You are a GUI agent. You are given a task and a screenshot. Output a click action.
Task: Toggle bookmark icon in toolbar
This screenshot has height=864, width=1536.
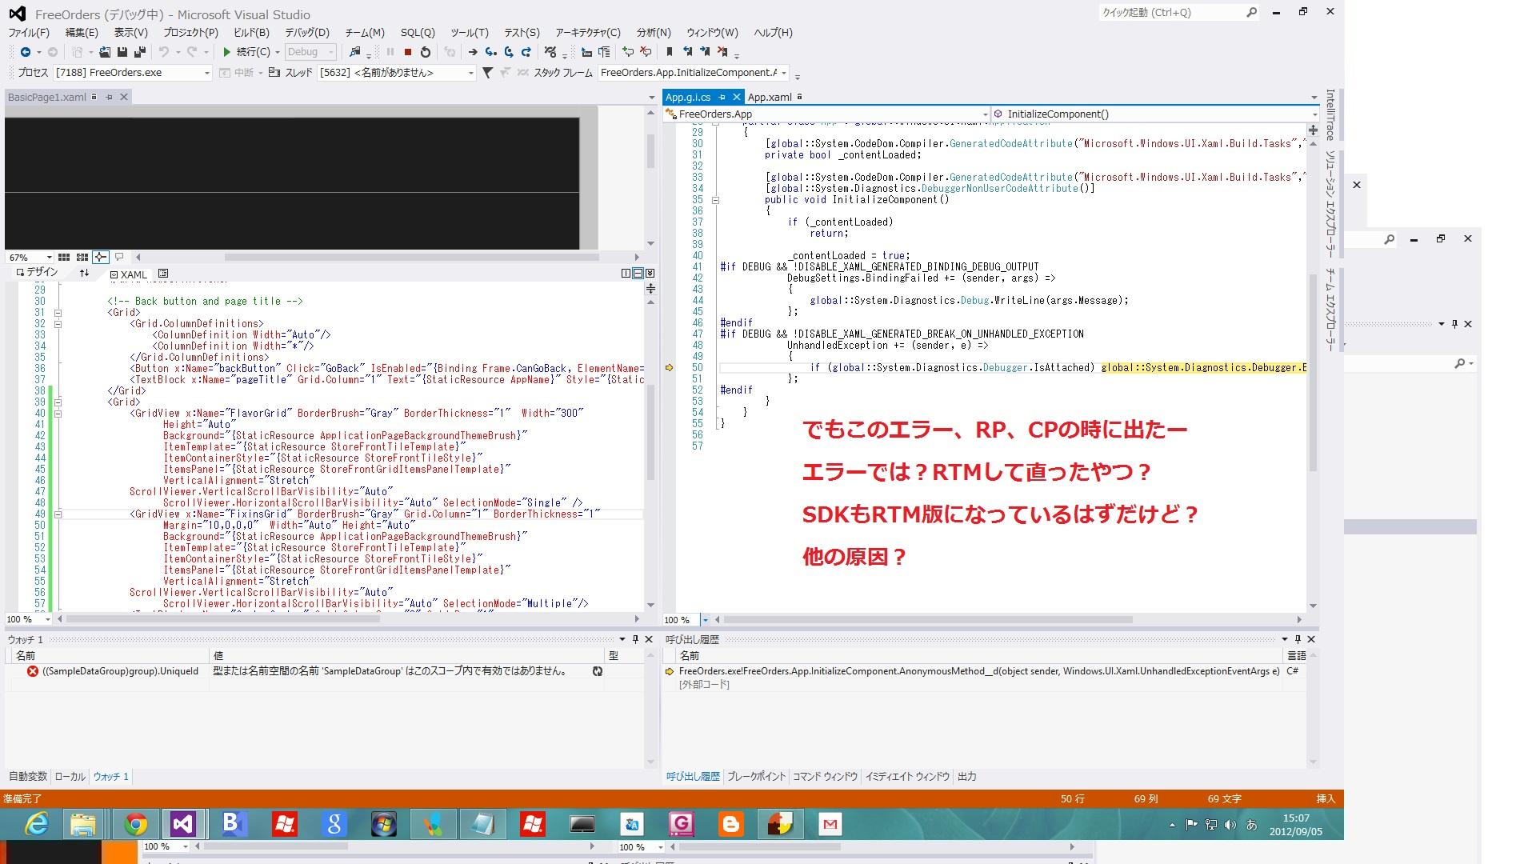point(670,52)
